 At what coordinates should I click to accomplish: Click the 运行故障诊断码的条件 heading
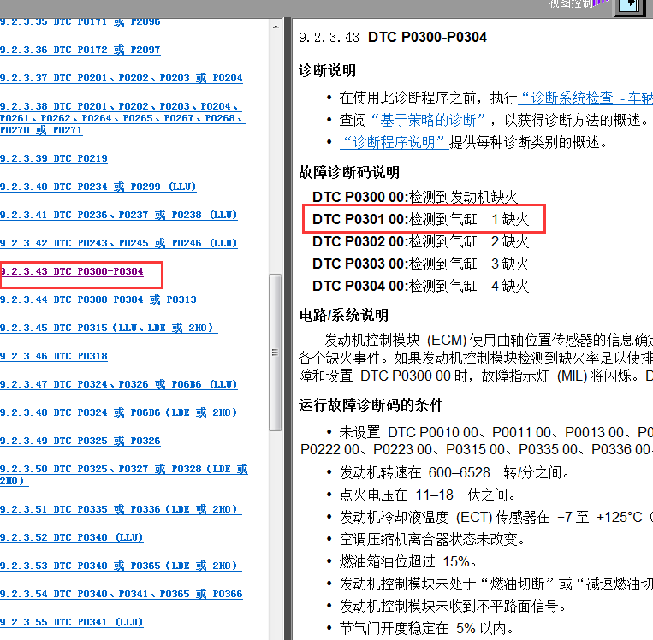[x=371, y=405]
